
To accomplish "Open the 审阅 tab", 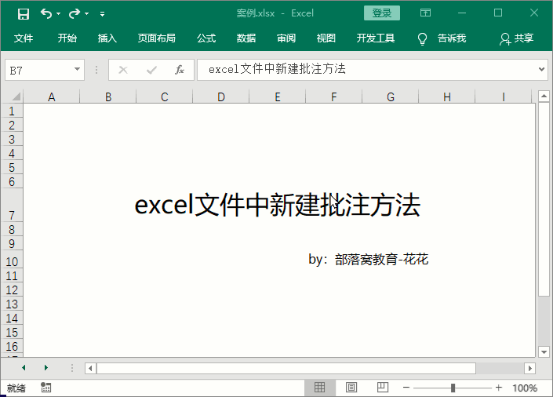I will pyautogui.click(x=286, y=38).
